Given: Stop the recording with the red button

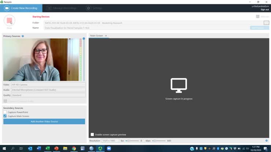Looking at the screenshot, I should [10, 20].
